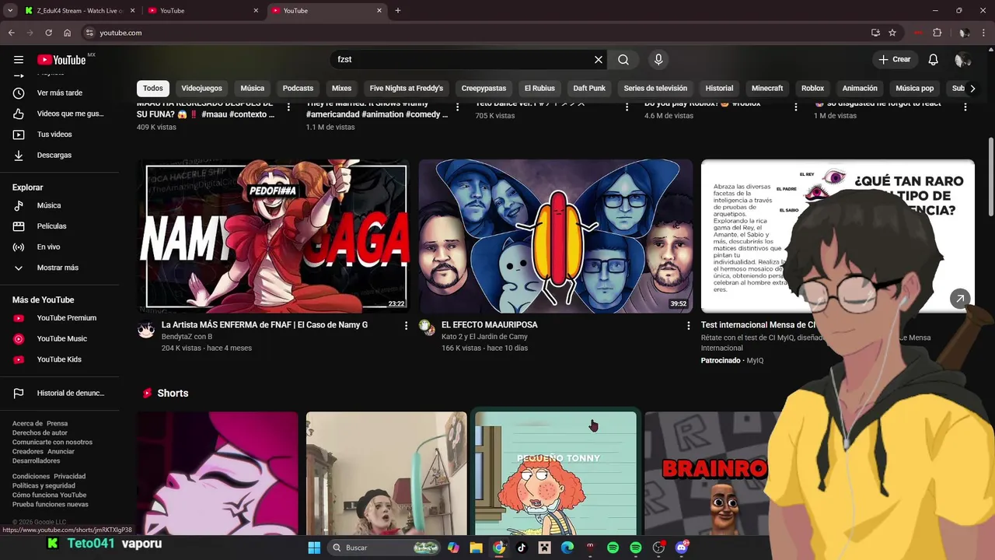Filter by Daft Punk chip
This screenshot has height=560, width=995.
point(589,89)
